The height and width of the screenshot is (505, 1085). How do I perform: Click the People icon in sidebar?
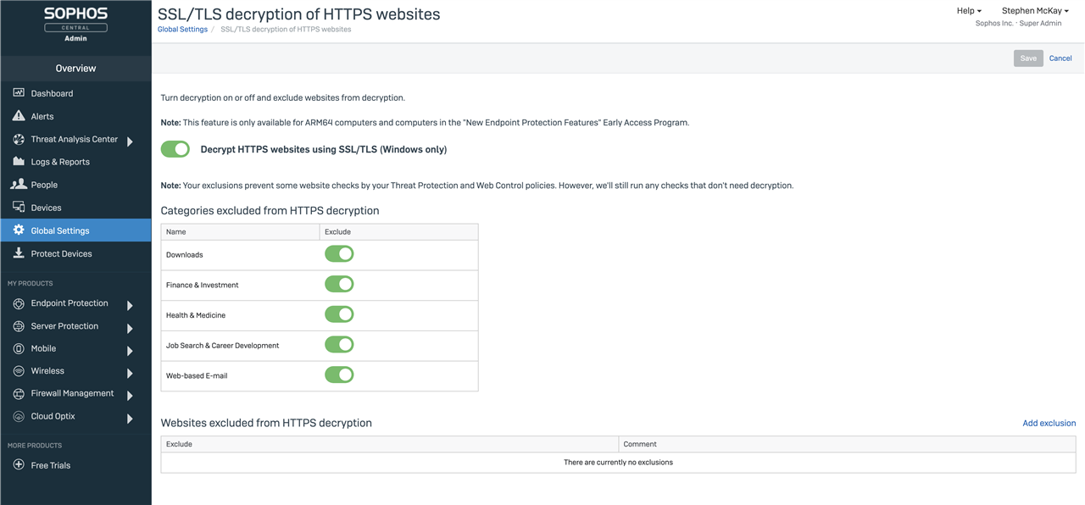tap(19, 184)
